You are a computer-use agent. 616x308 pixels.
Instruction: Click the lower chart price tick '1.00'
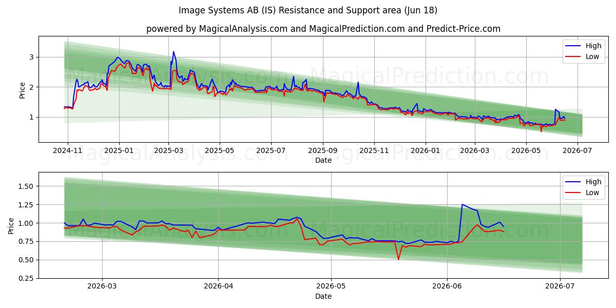point(26,223)
